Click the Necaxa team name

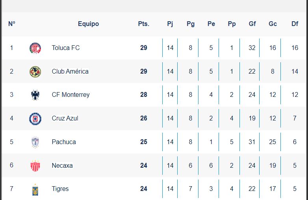(62, 166)
